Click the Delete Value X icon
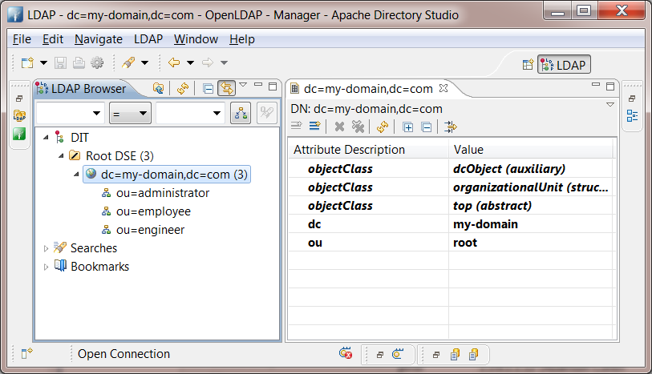 tap(340, 127)
